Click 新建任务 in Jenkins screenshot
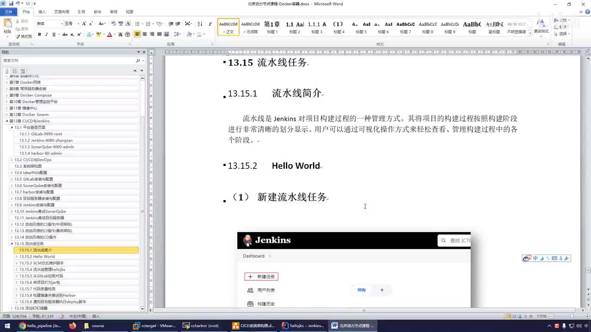Screen dimensions: 591x332 pyautogui.click(x=261, y=277)
